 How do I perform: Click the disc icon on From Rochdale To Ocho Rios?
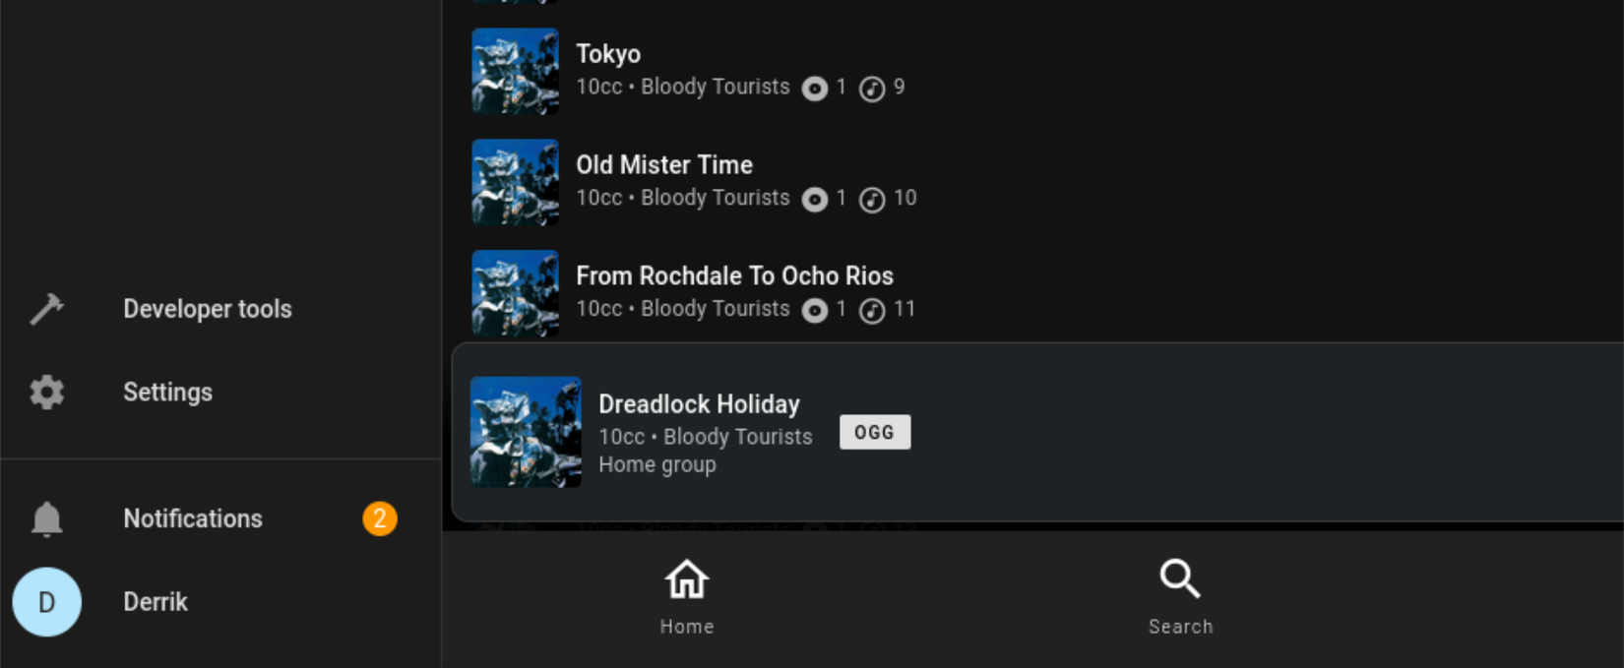(x=815, y=309)
